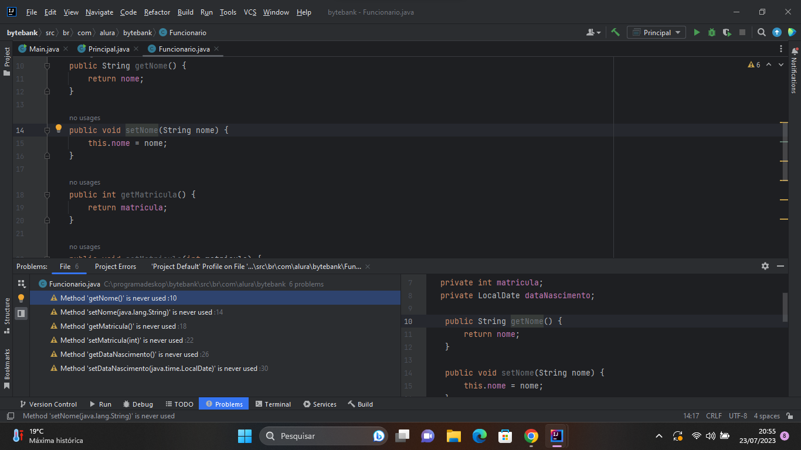Open the Navigate menu
Viewport: 801px width, 450px height.
[99, 12]
